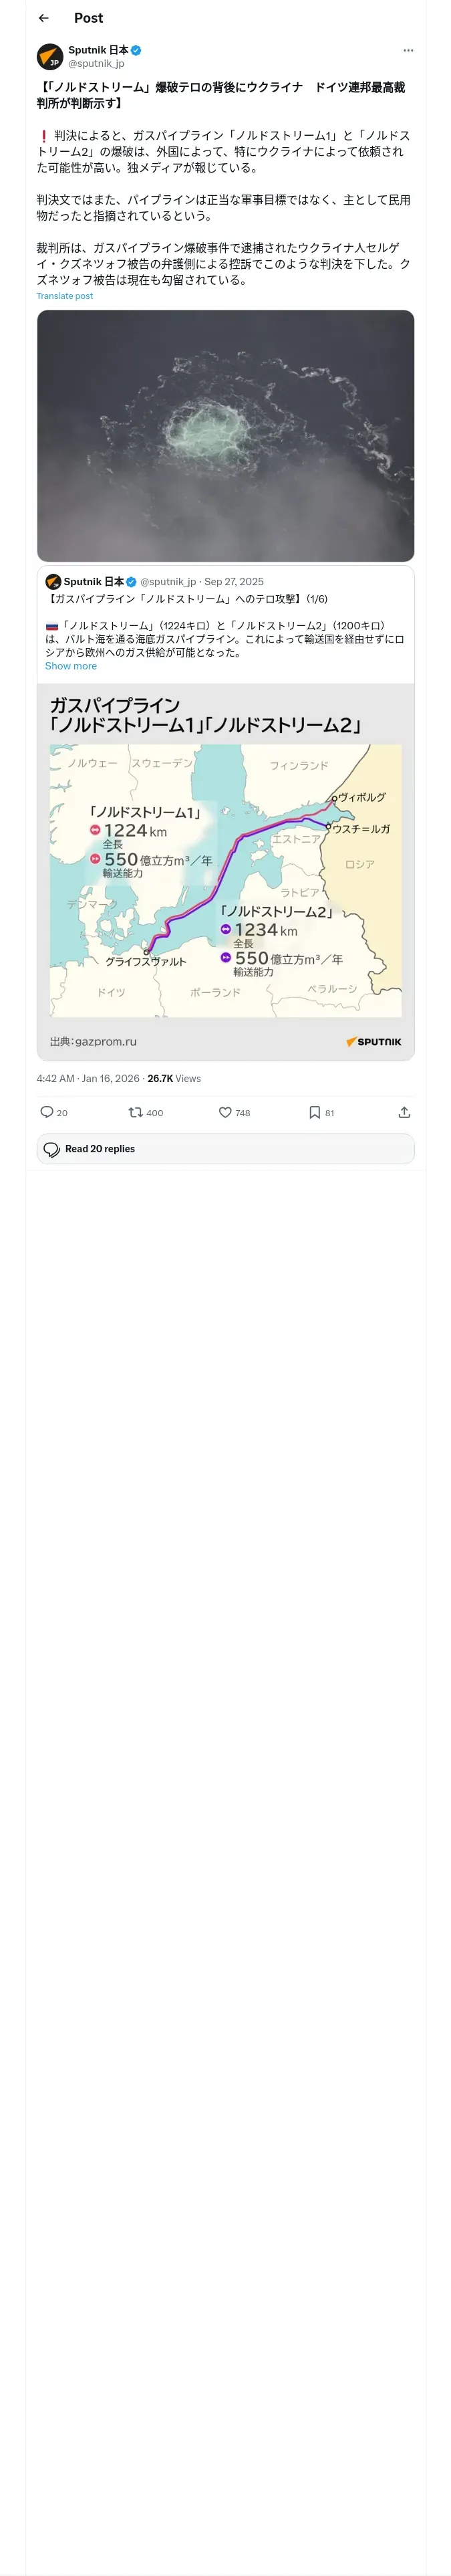Expand quoted post with Show more
The width and height of the screenshot is (451, 2576).
tap(71, 666)
